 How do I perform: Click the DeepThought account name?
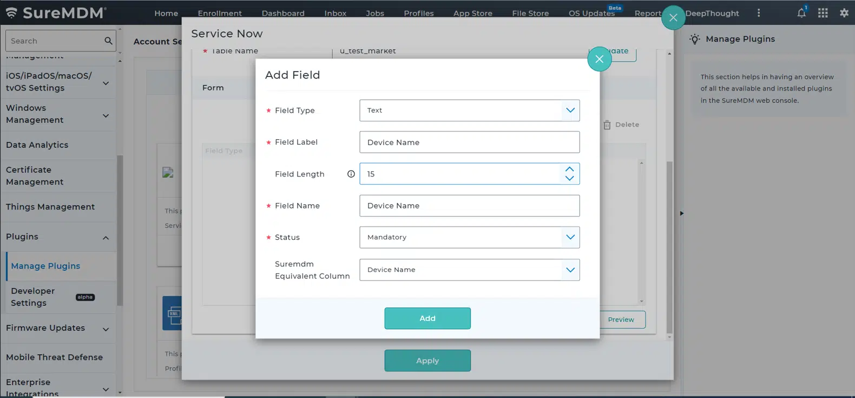(712, 13)
